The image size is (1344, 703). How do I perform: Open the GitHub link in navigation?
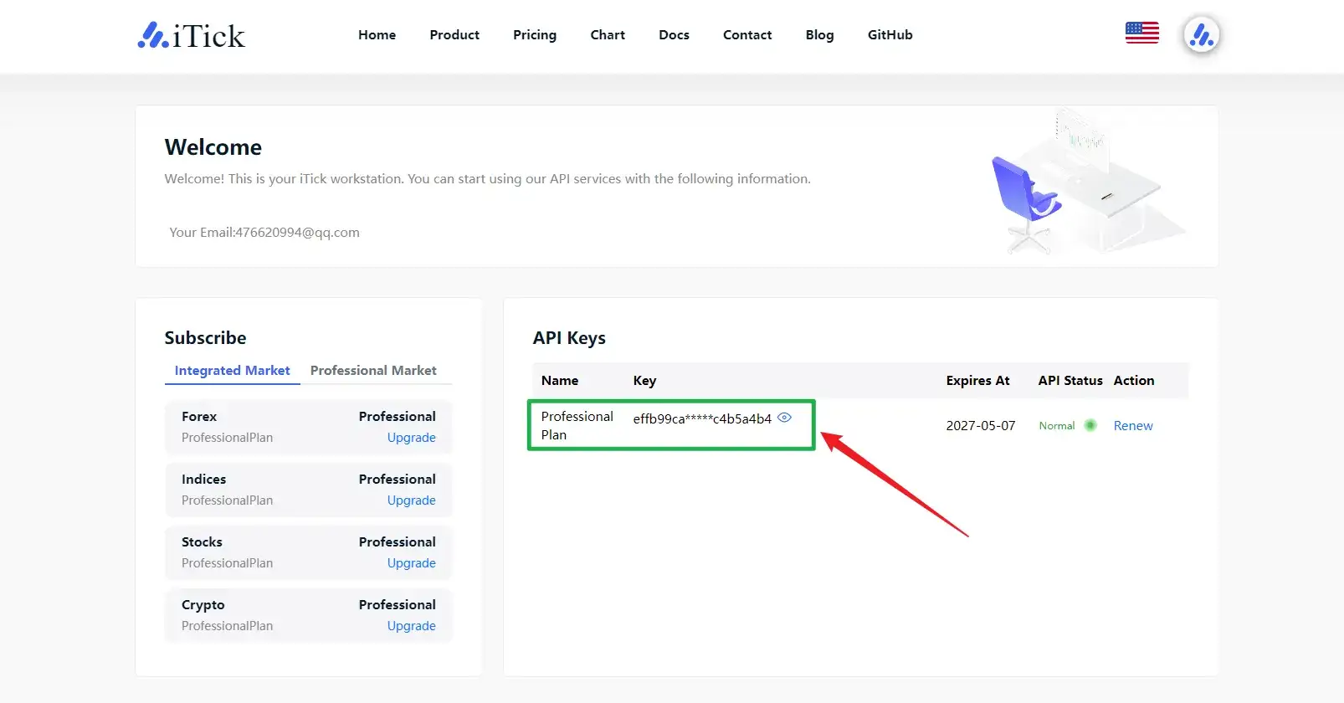(890, 35)
